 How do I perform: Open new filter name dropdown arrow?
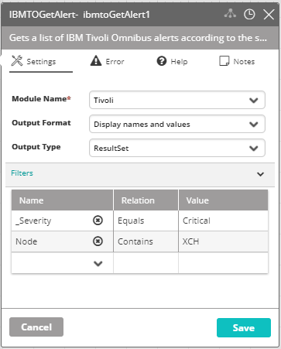[98, 263]
